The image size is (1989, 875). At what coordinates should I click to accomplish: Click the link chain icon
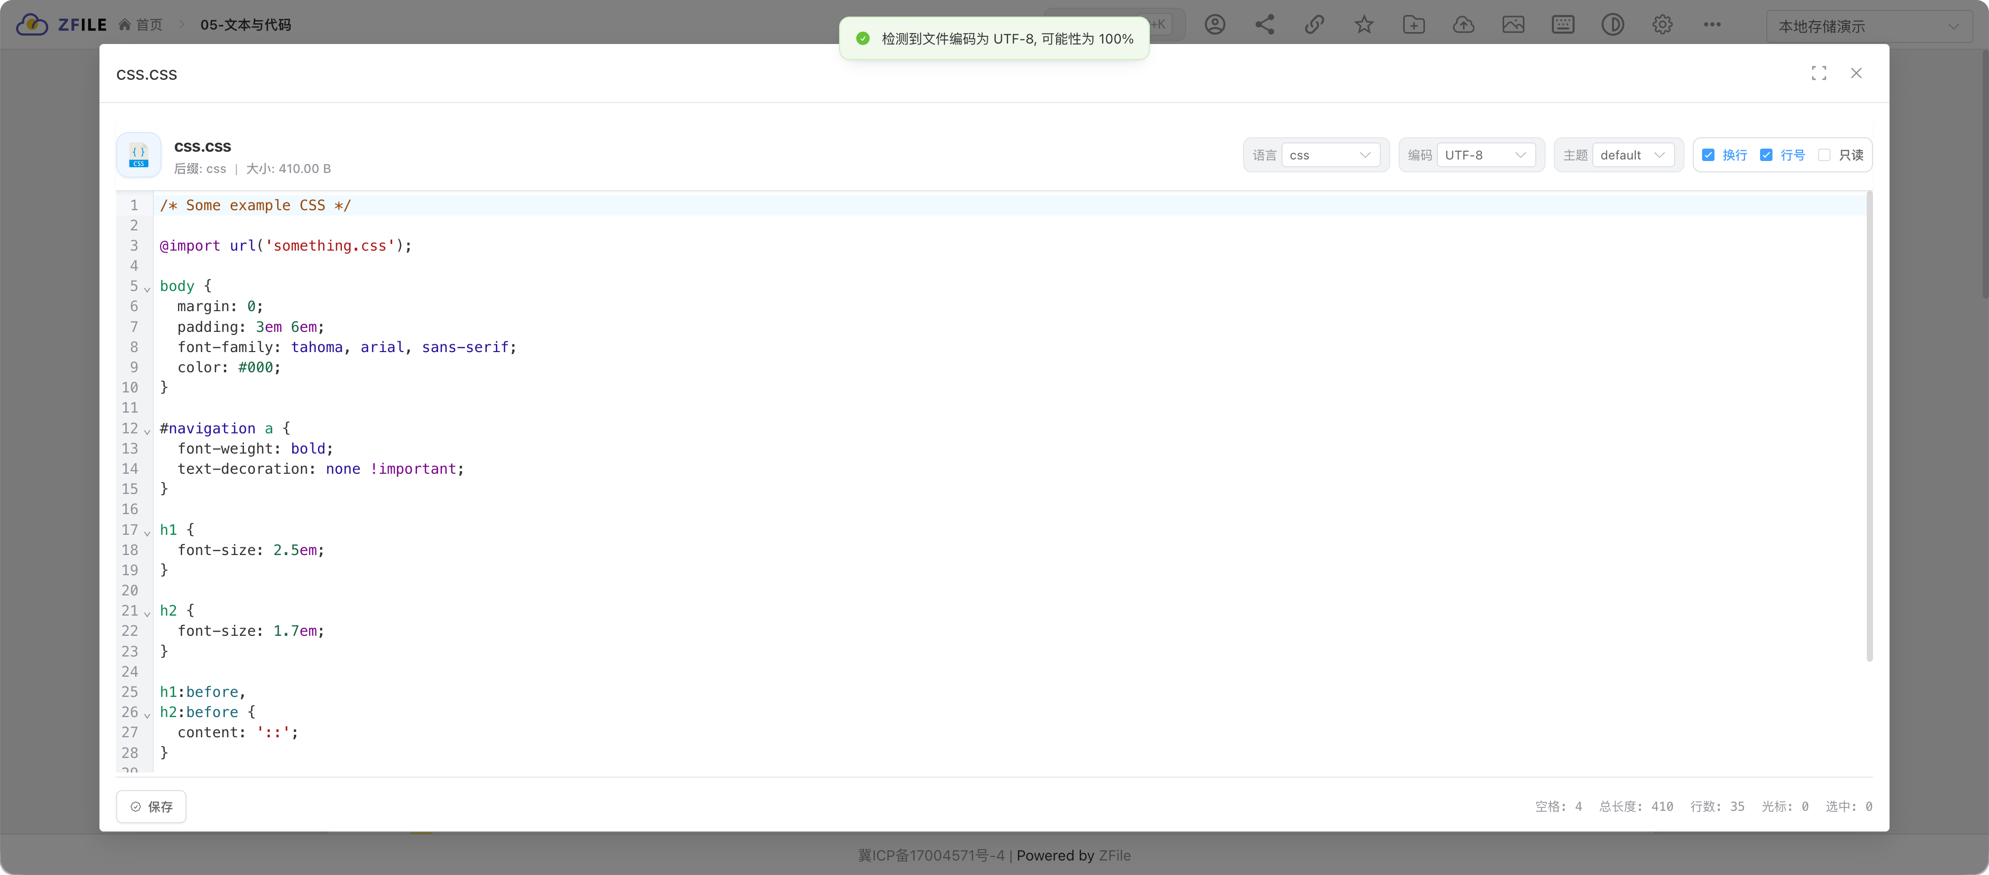(1314, 25)
